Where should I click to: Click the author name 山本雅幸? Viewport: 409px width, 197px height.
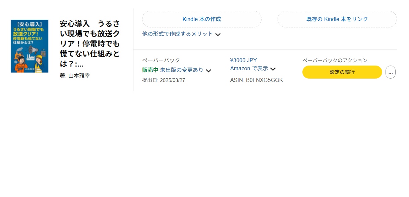[x=79, y=76]
